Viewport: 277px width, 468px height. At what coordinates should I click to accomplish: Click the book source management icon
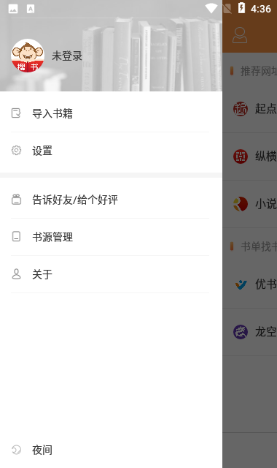click(16, 236)
